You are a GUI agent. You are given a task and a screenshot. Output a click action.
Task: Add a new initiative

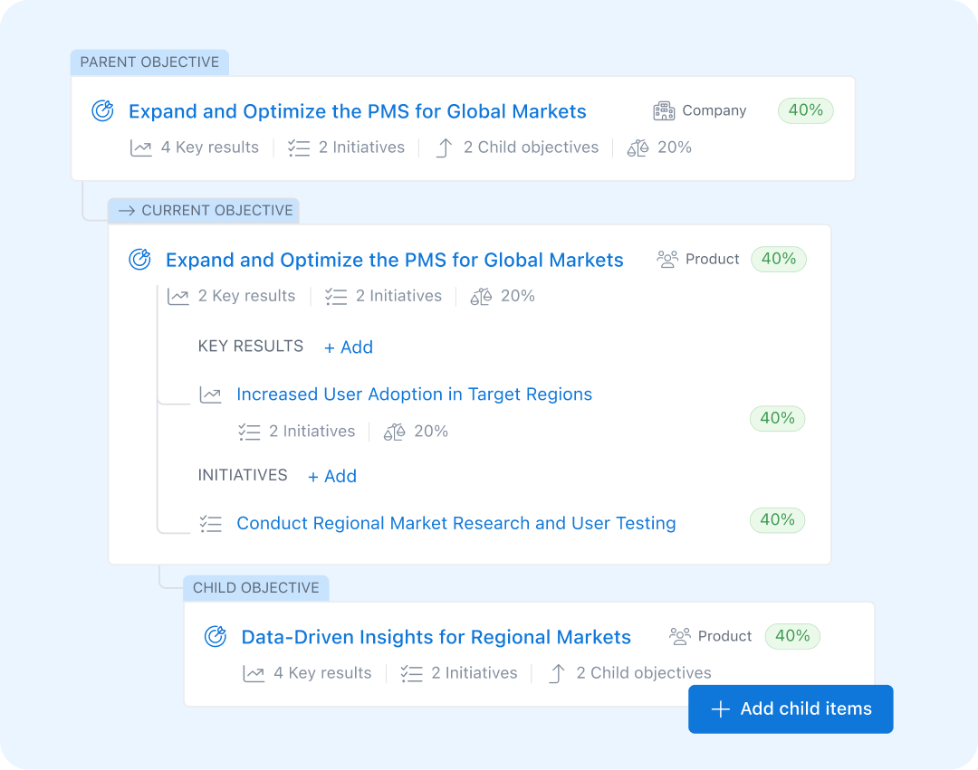[x=332, y=476]
